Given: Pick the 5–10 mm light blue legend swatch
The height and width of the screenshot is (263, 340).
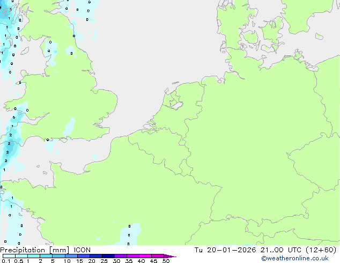Looking at the screenshot, I should (58, 256).
